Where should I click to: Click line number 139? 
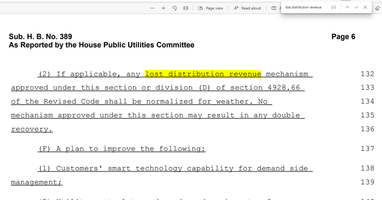pyautogui.click(x=367, y=182)
